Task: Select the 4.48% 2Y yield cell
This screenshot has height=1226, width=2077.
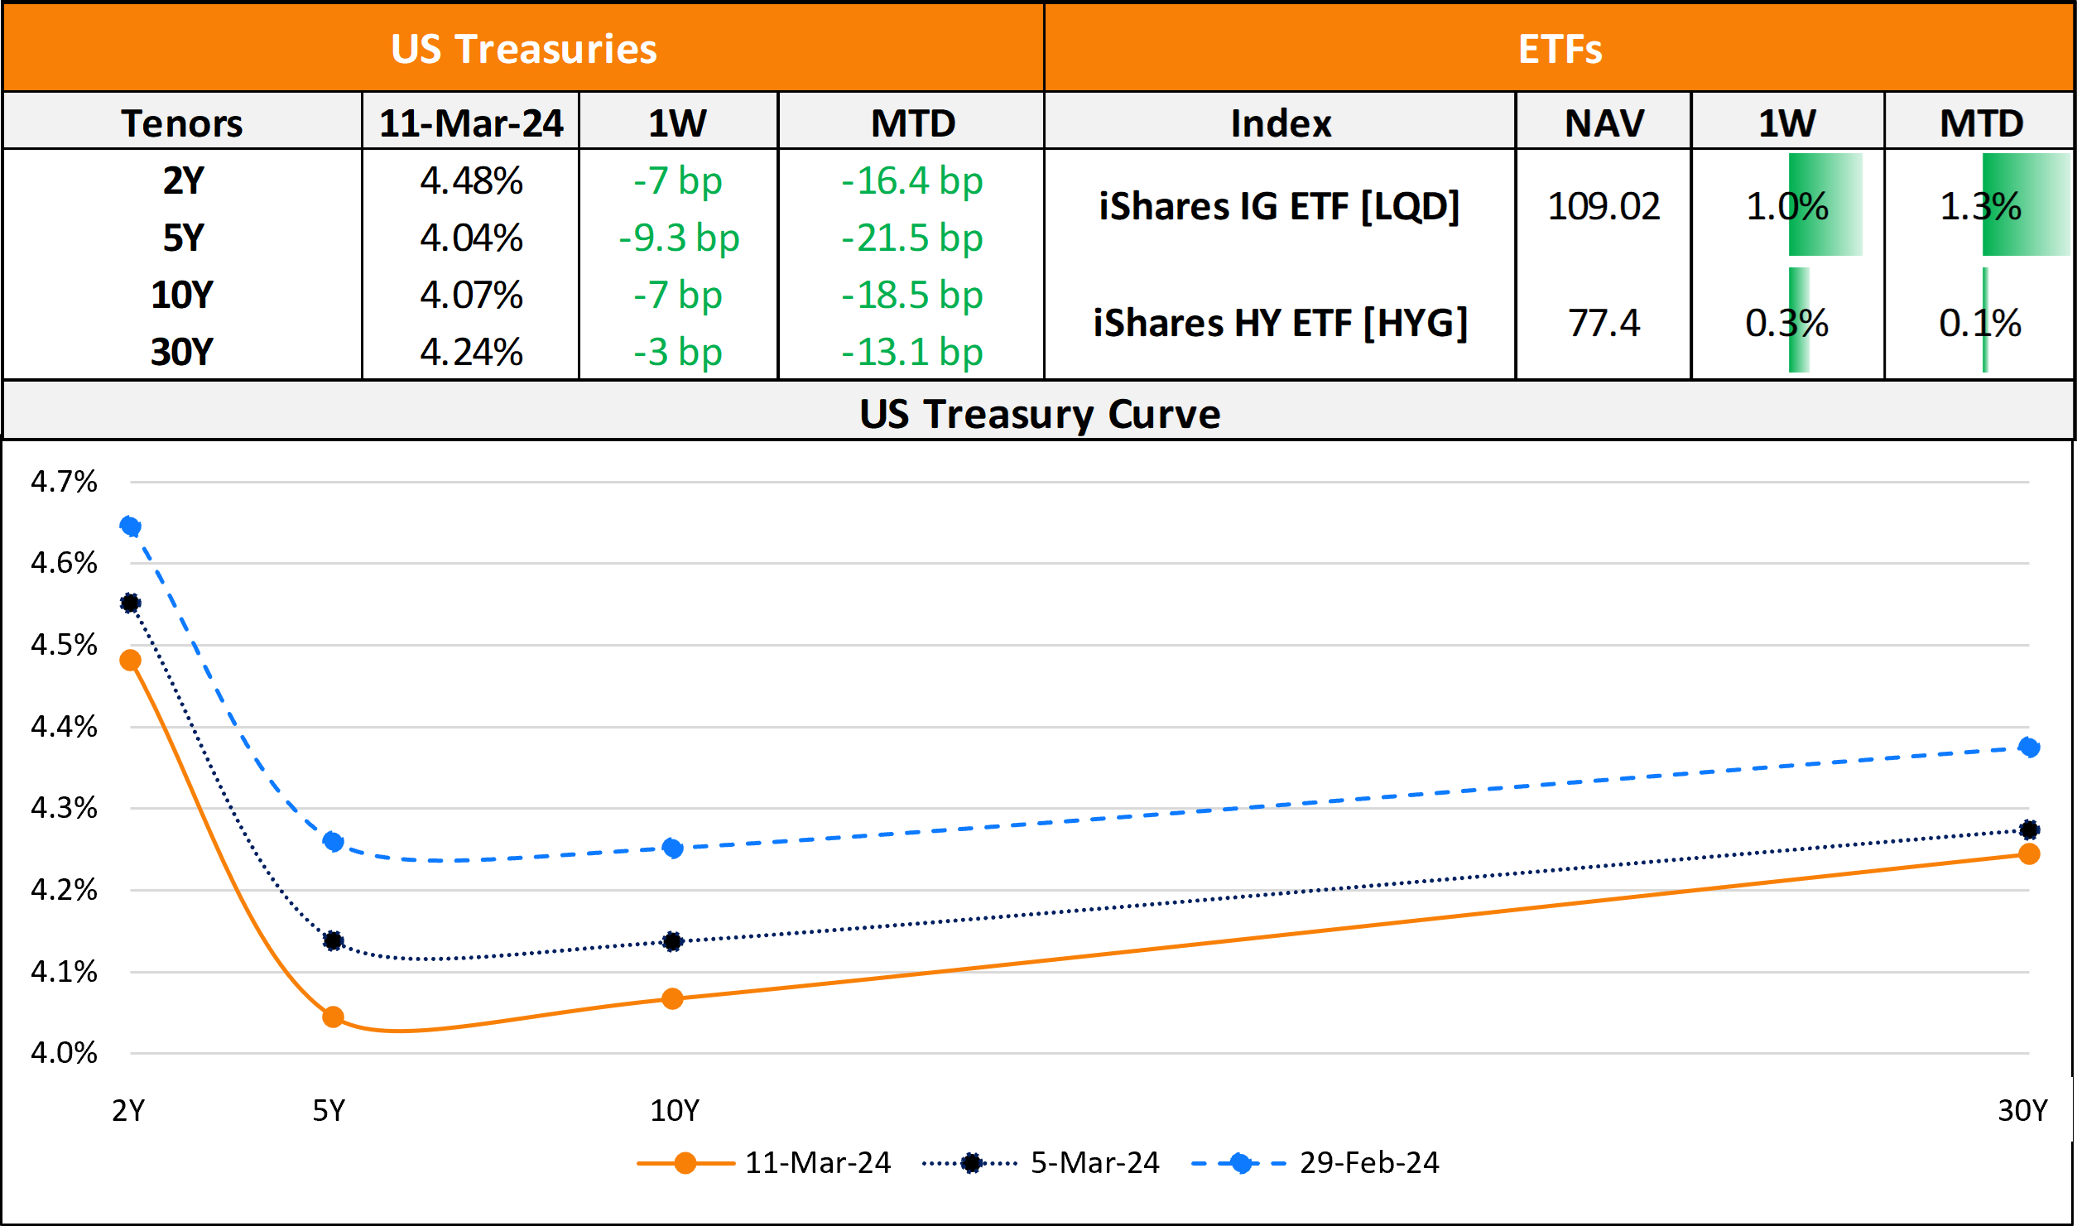Action: (471, 180)
